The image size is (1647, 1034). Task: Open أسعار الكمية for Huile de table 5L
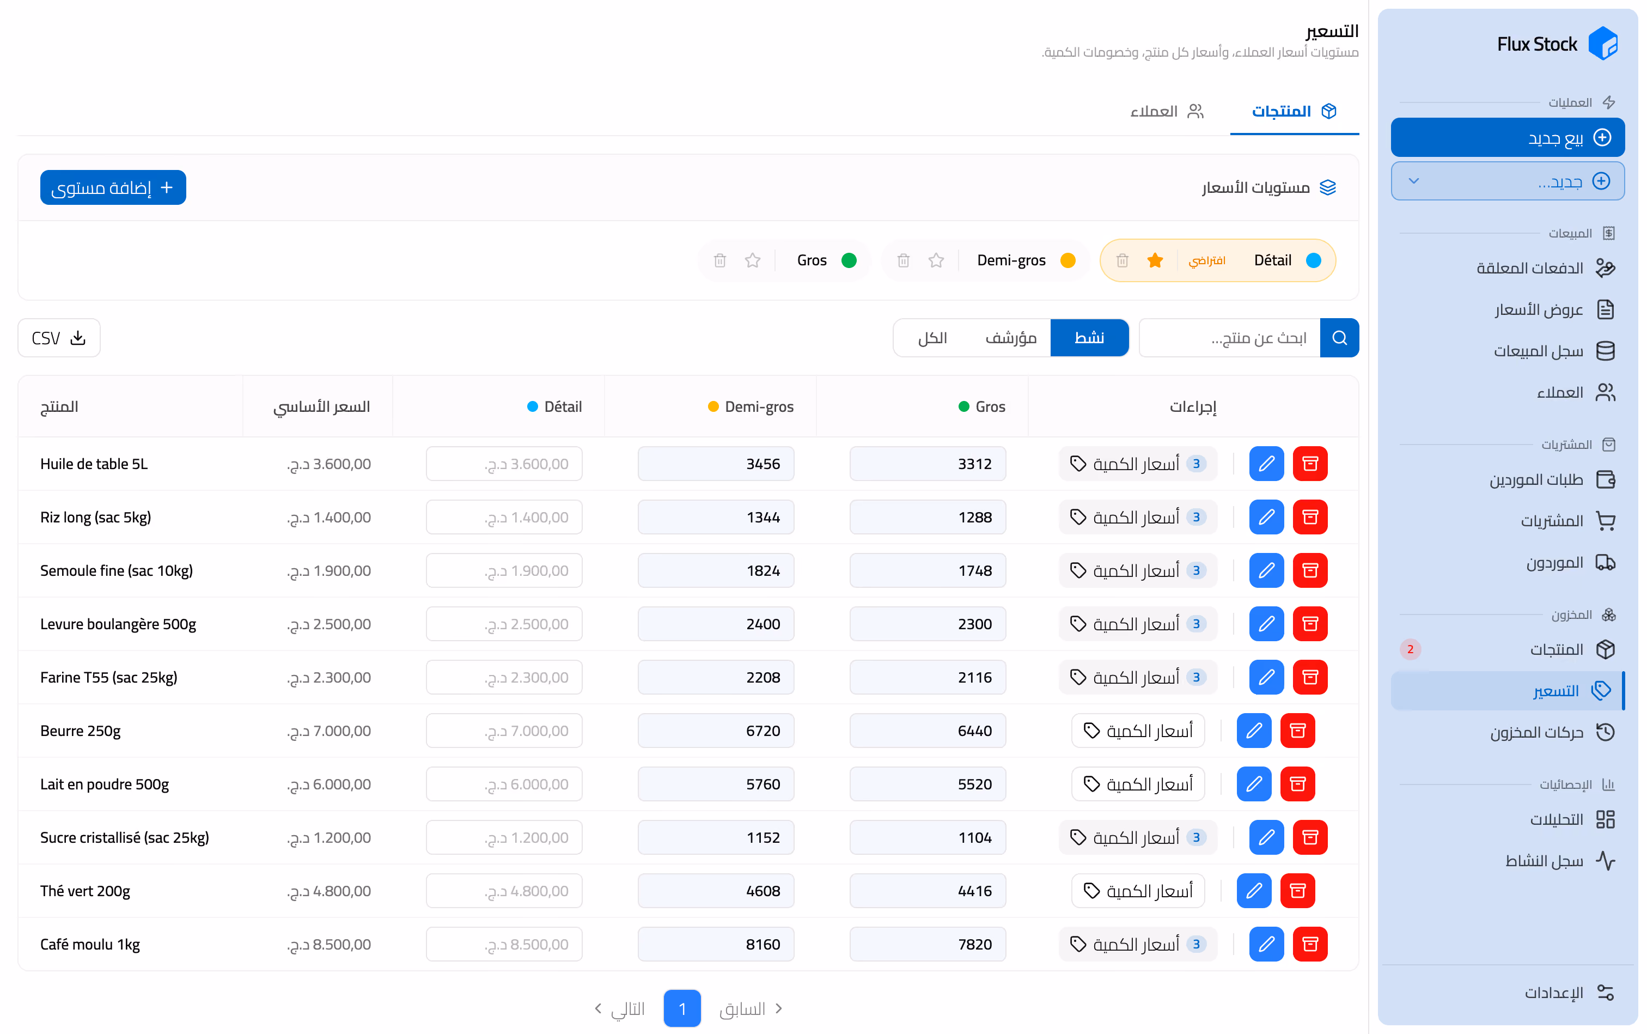pyautogui.click(x=1138, y=464)
